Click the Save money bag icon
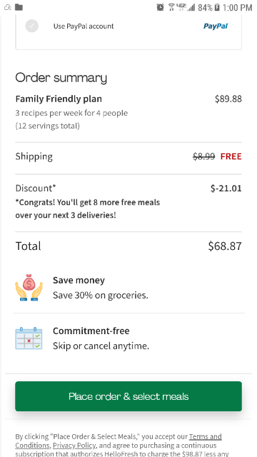The image size is (257, 457). [x=29, y=287]
